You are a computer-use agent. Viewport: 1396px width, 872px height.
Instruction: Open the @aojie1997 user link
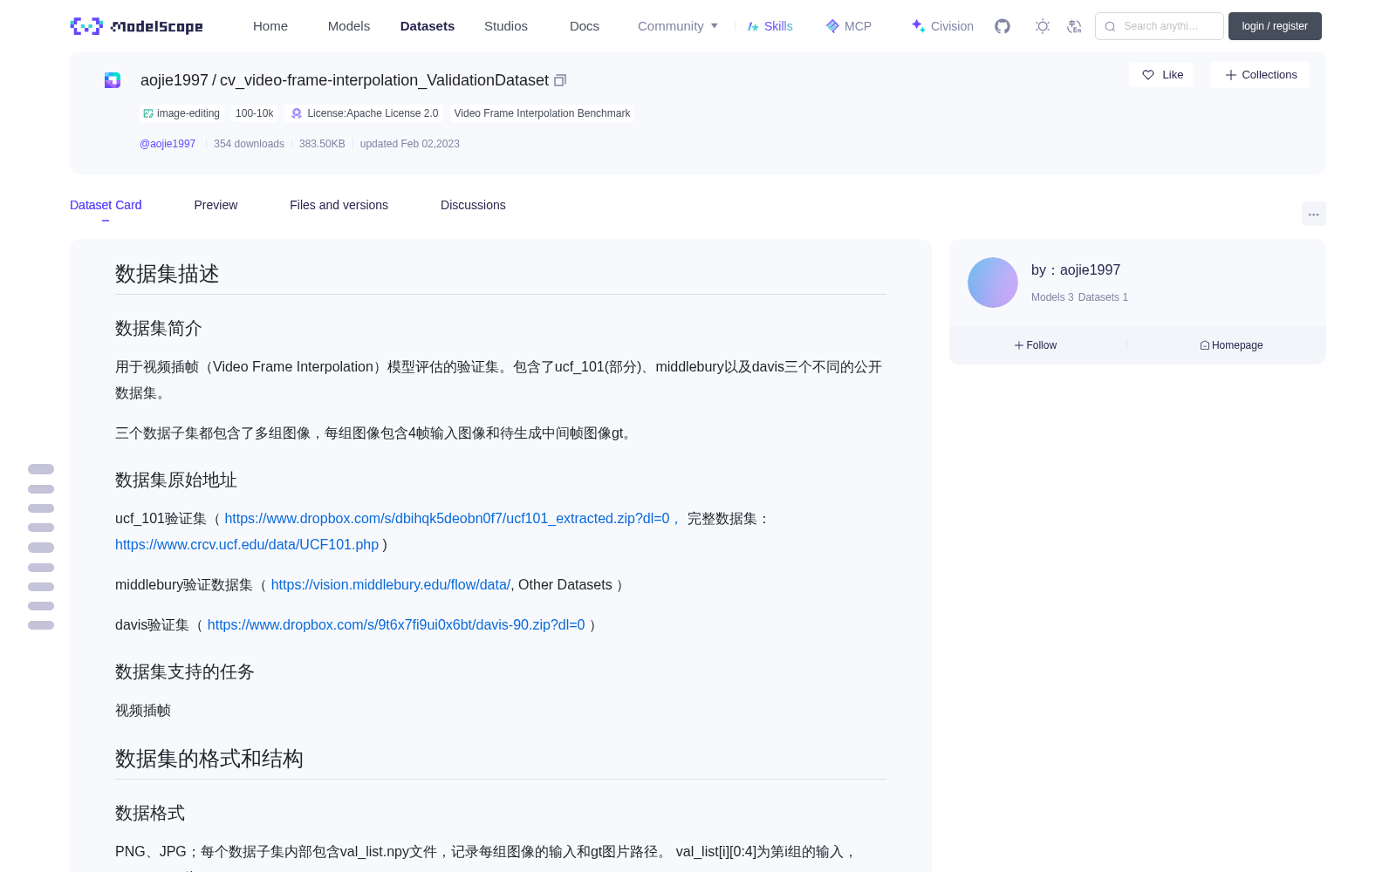click(168, 144)
